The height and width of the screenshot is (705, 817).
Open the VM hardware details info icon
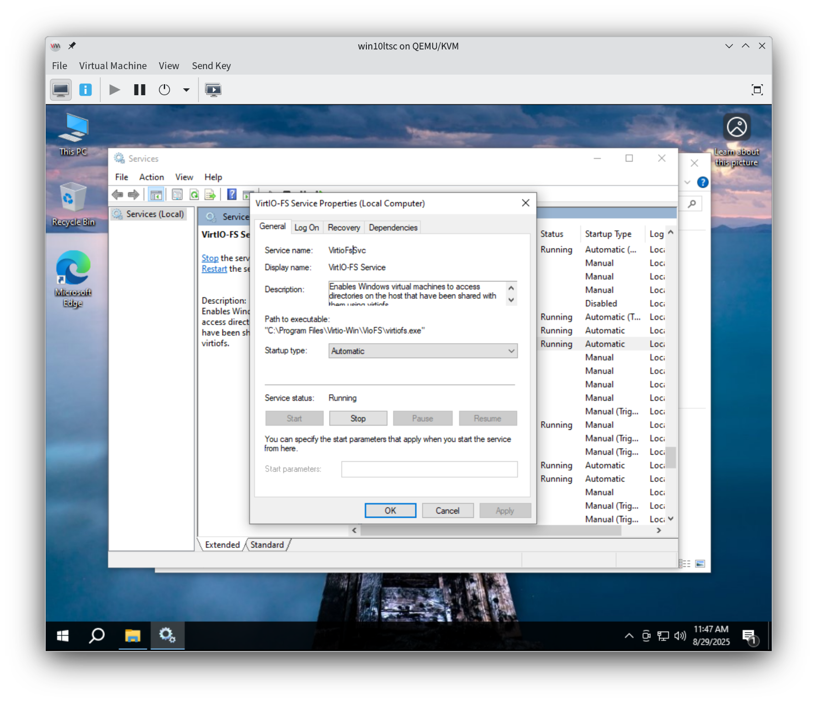[86, 90]
